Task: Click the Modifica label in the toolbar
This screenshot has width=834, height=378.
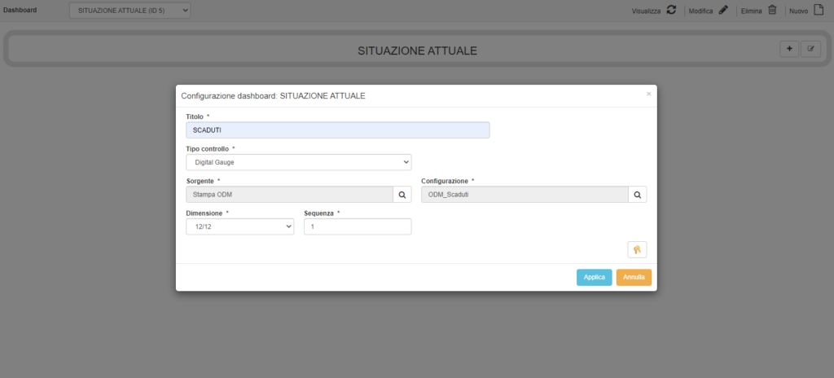Action: pyautogui.click(x=700, y=11)
